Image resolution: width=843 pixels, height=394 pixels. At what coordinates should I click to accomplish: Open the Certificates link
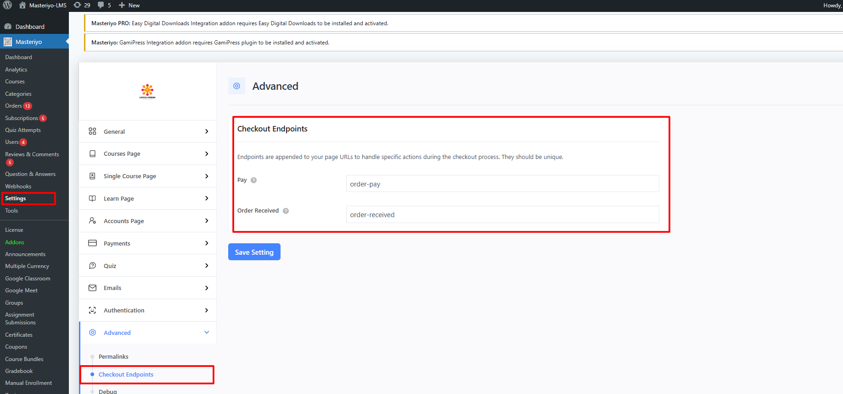[19, 335]
